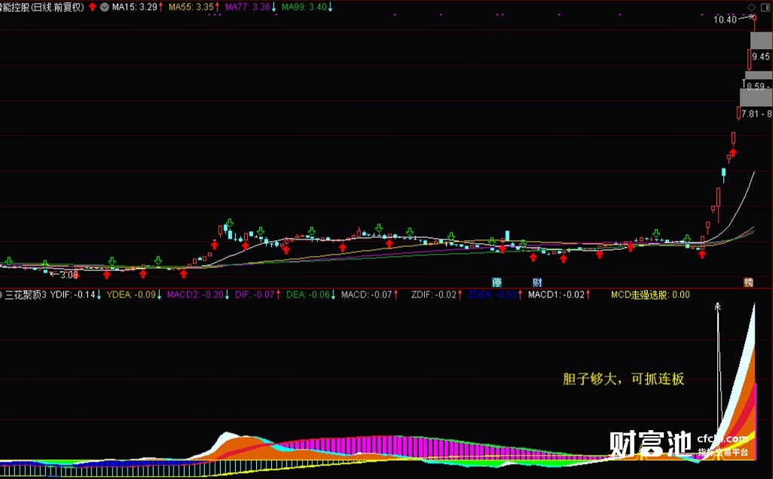
Task: Click the 9.45 price label
Action: 761,56
